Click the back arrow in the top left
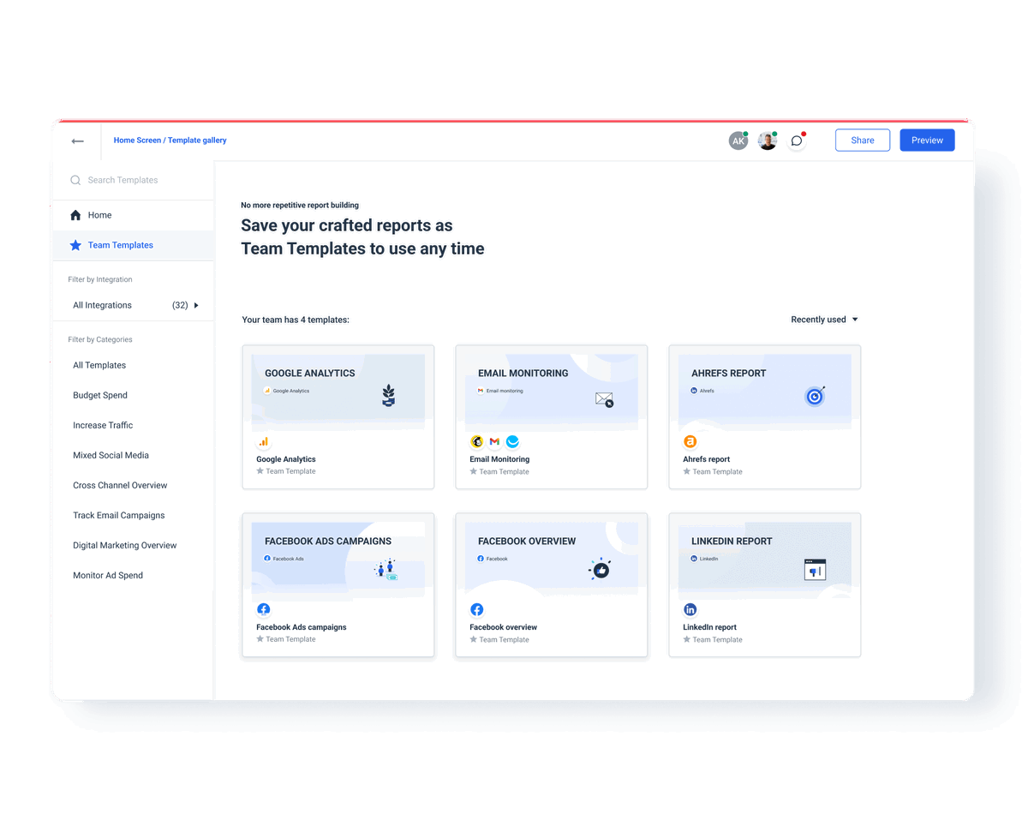The width and height of the screenshot is (1028, 820). point(77,141)
